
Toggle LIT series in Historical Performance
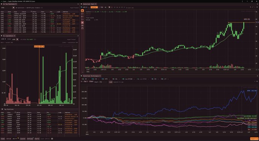click(164, 79)
